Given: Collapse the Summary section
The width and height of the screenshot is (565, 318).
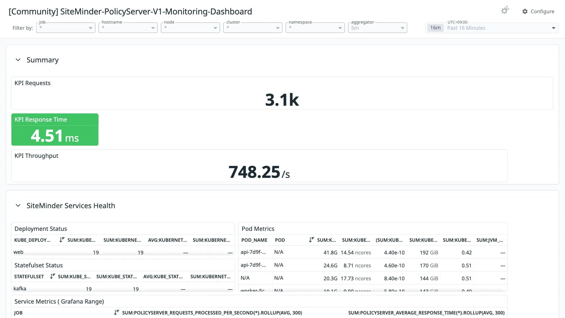Looking at the screenshot, I should pos(18,60).
